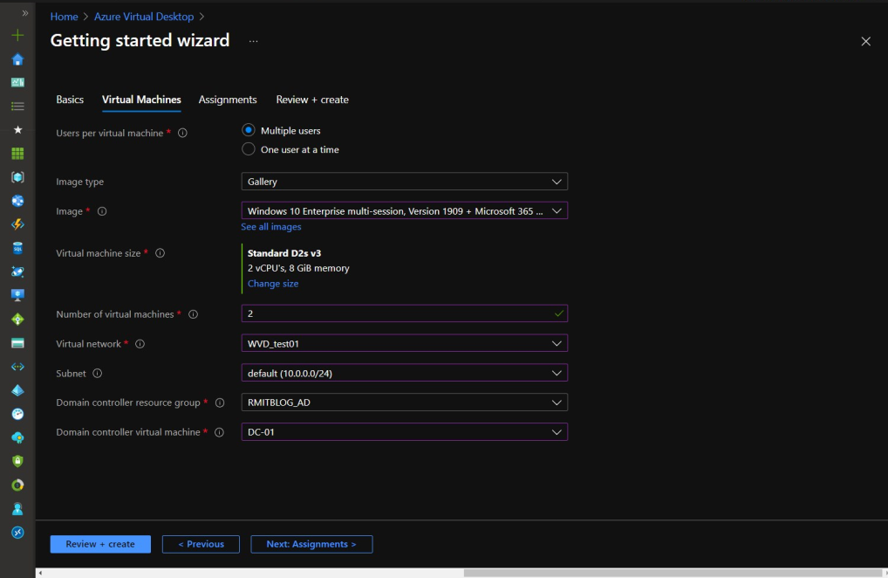Open Azure Virtual Desktop icon in sidebar
Screen dimensions: 888x578
pyautogui.click(x=17, y=533)
